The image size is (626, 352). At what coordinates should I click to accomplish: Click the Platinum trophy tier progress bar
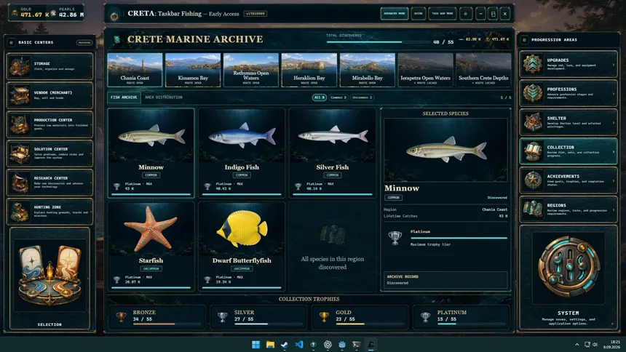point(459,239)
